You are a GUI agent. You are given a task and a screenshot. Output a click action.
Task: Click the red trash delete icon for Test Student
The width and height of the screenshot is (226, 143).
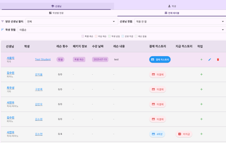point(218,59)
